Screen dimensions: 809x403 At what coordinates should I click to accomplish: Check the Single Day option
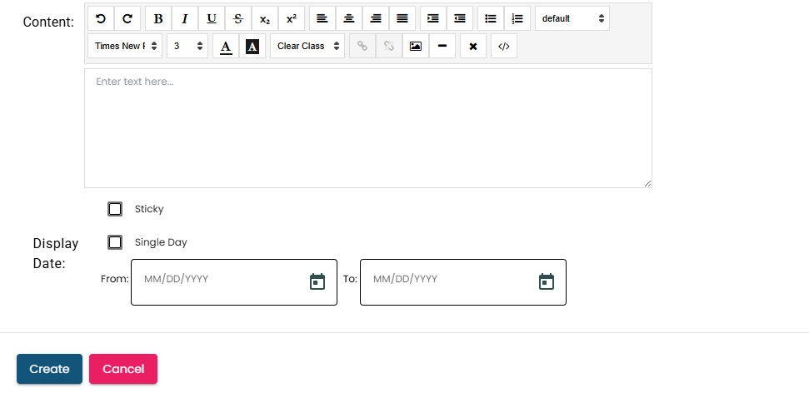point(115,242)
